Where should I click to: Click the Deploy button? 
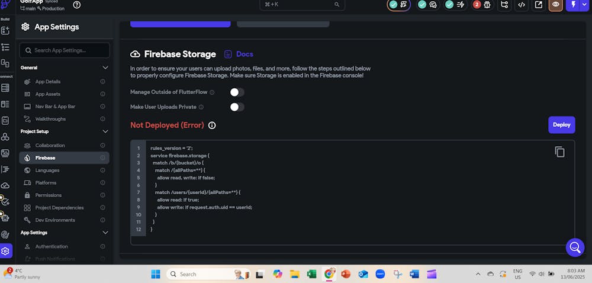(x=561, y=125)
